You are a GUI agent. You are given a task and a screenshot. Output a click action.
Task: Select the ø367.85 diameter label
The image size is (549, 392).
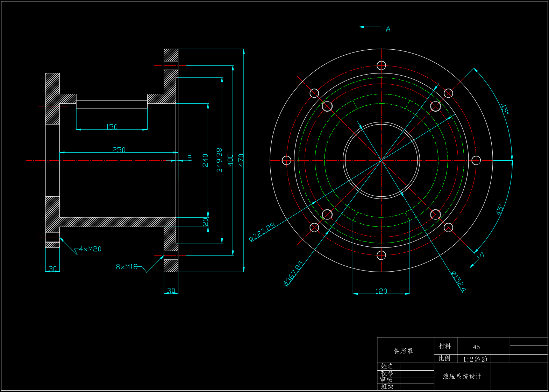tap(293, 274)
